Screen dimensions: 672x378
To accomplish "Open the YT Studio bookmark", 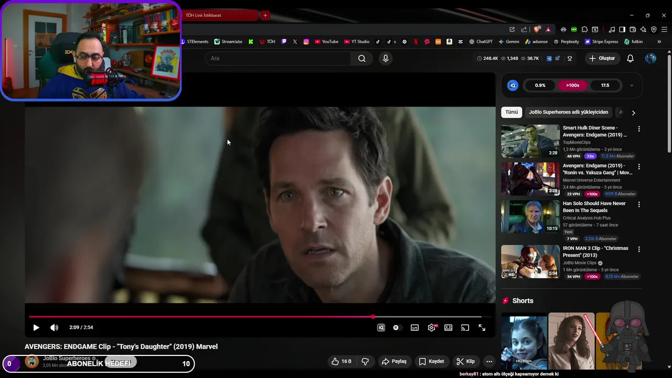I will (x=357, y=41).
